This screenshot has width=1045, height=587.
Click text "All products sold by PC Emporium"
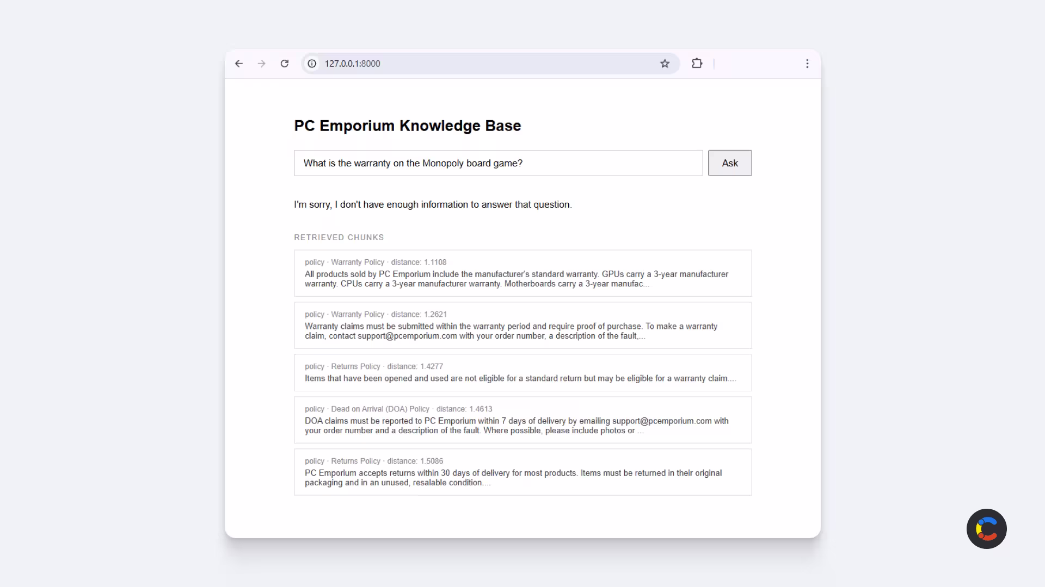[367, 274]
